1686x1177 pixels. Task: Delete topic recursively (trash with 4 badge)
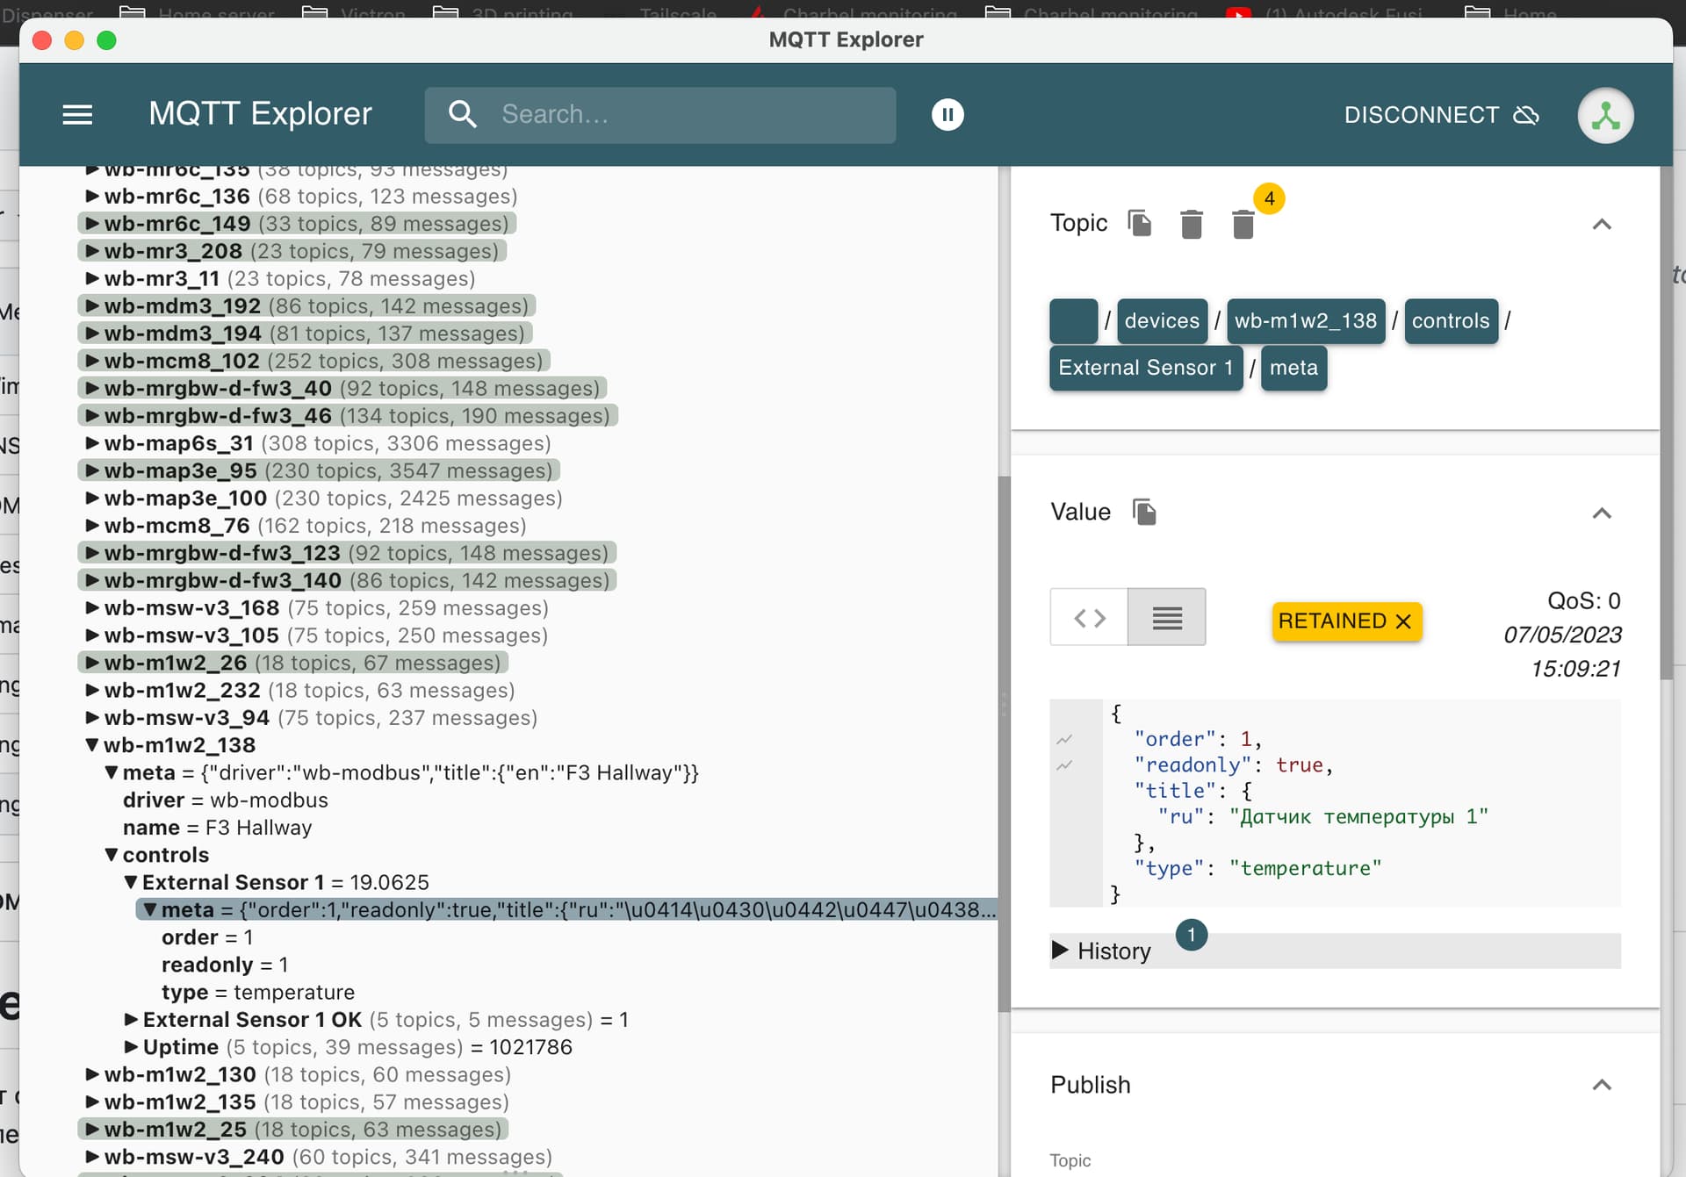click(1243, 224)
